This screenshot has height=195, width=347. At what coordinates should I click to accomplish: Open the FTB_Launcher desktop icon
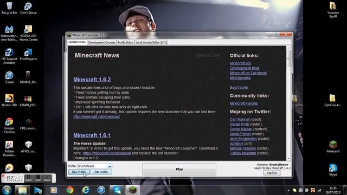pos(28,124)
